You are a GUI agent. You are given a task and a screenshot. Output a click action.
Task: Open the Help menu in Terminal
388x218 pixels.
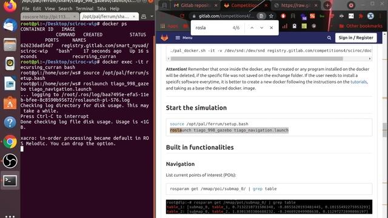tap(115, 8)
